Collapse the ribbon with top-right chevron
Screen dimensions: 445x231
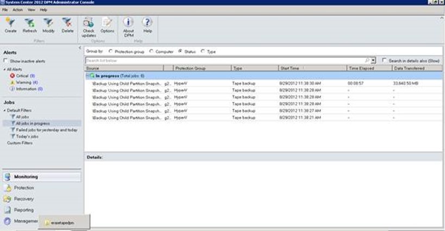click(x=442, y=18)
